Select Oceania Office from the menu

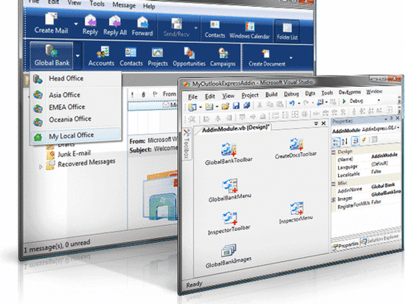click(x=76, y=119)
